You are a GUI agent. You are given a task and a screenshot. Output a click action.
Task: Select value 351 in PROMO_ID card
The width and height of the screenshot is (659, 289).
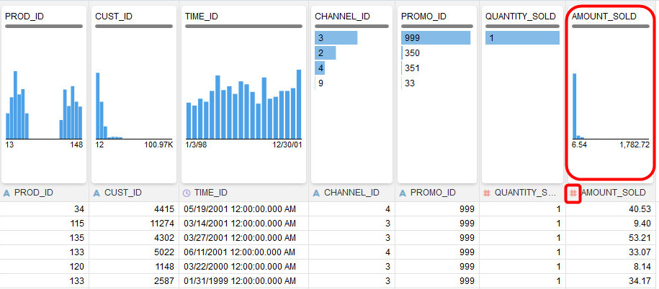click(411, 68)
